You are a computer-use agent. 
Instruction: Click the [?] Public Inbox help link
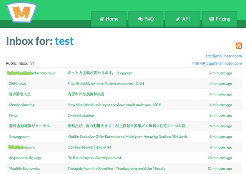tap(32, 63)
